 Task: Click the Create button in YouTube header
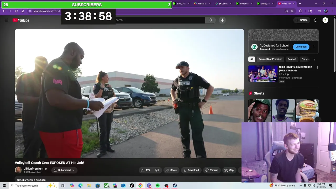pos(302,20)
